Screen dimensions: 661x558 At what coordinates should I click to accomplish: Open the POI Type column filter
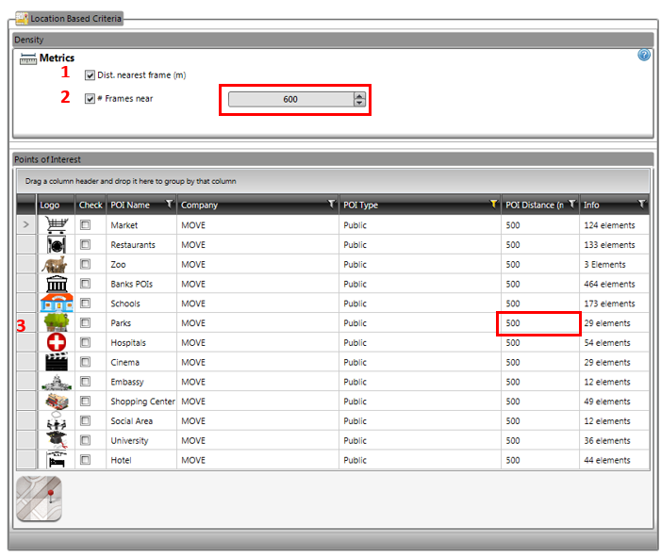coord(492,204)
